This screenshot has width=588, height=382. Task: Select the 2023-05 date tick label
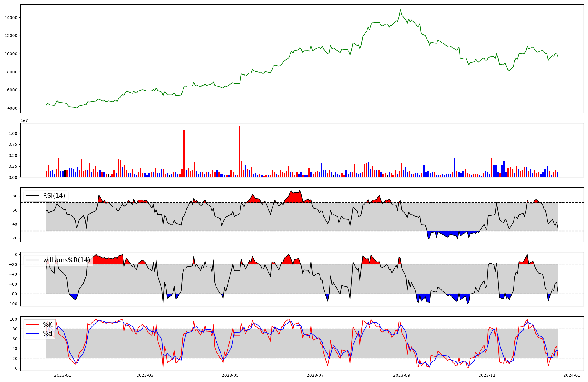[x=230, y=375]
